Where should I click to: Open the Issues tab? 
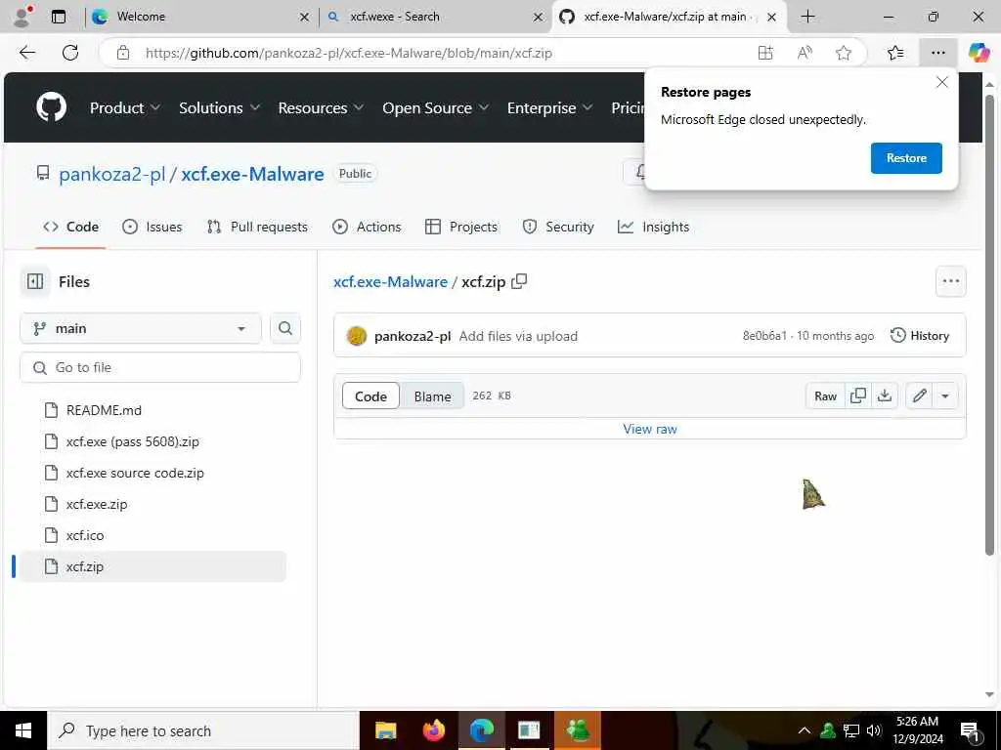coord(152,227)
